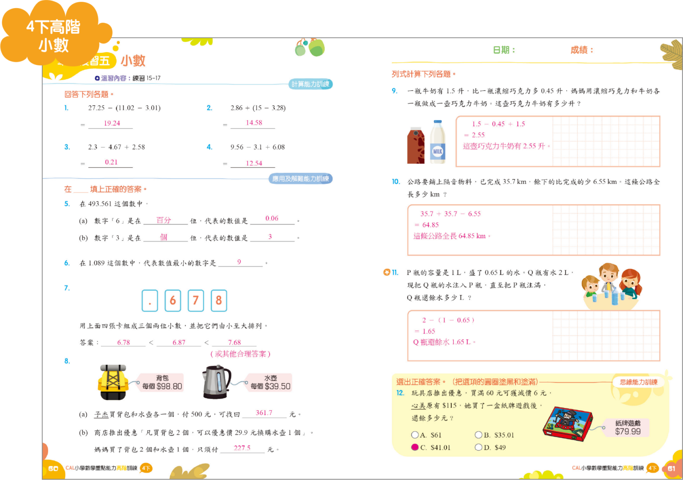683x480 pixels.
Task: Click the 背包 每個 $98.80 price tag
Action: click(162, 383)
